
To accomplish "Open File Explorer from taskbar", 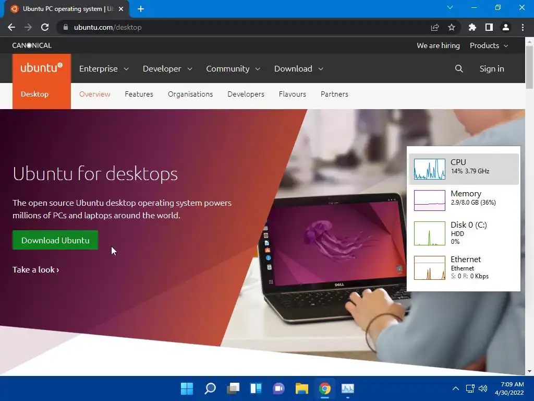I will [302, 388].
